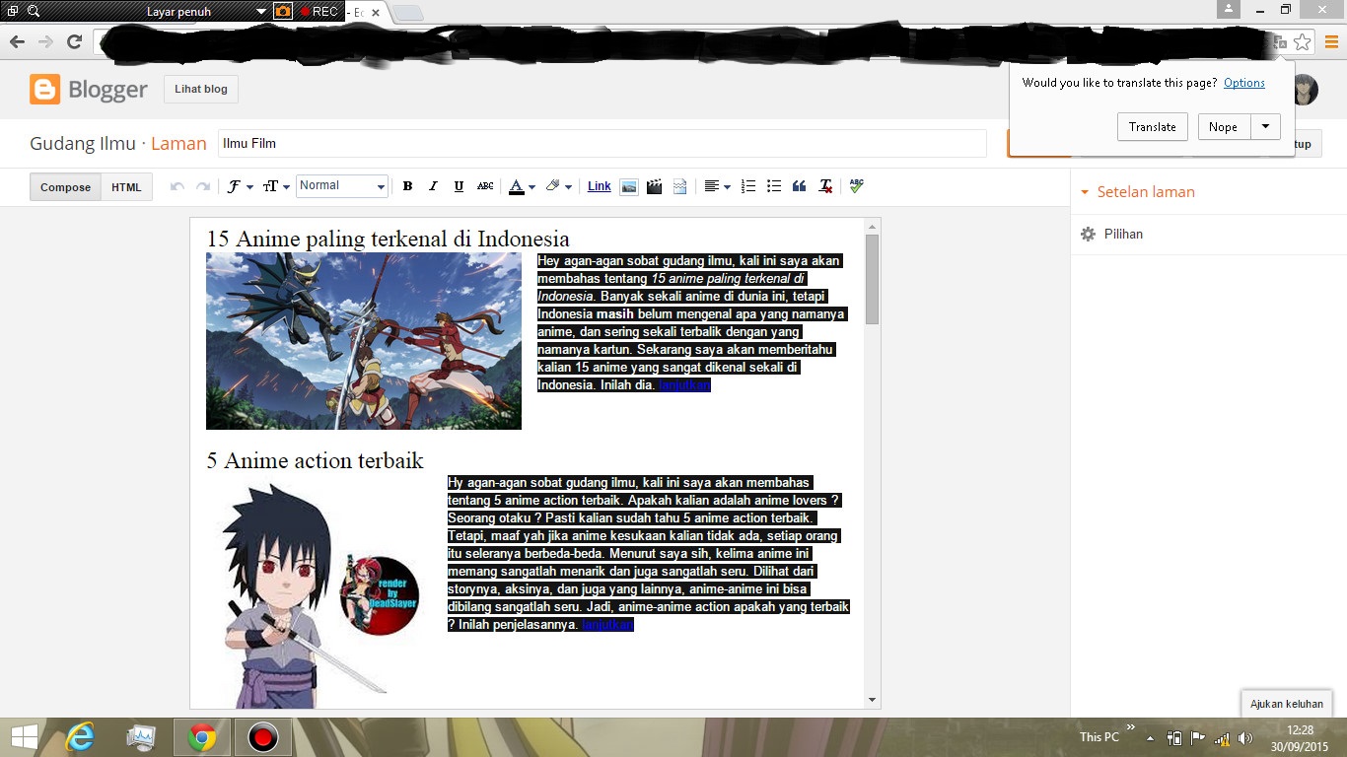The image size is (1347, 757).
Task: Click heading 15 Anime paling terkenal di Indonesia
Action: pos(388,239)
